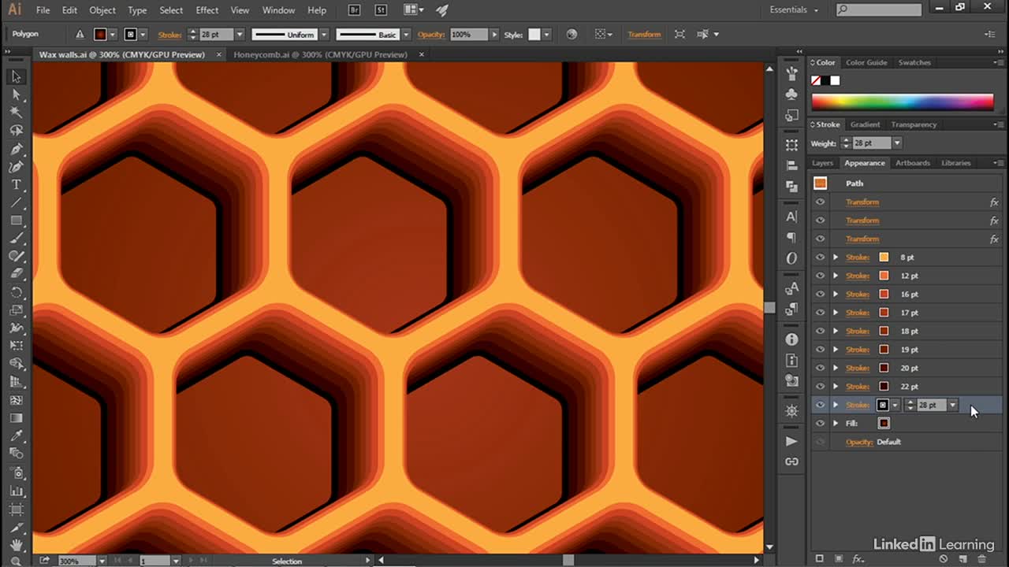Viewport: 1009px width, 567px height.
Task: Click the Recolor Artwork wheel icon
Action: click(x=572, y=35)
